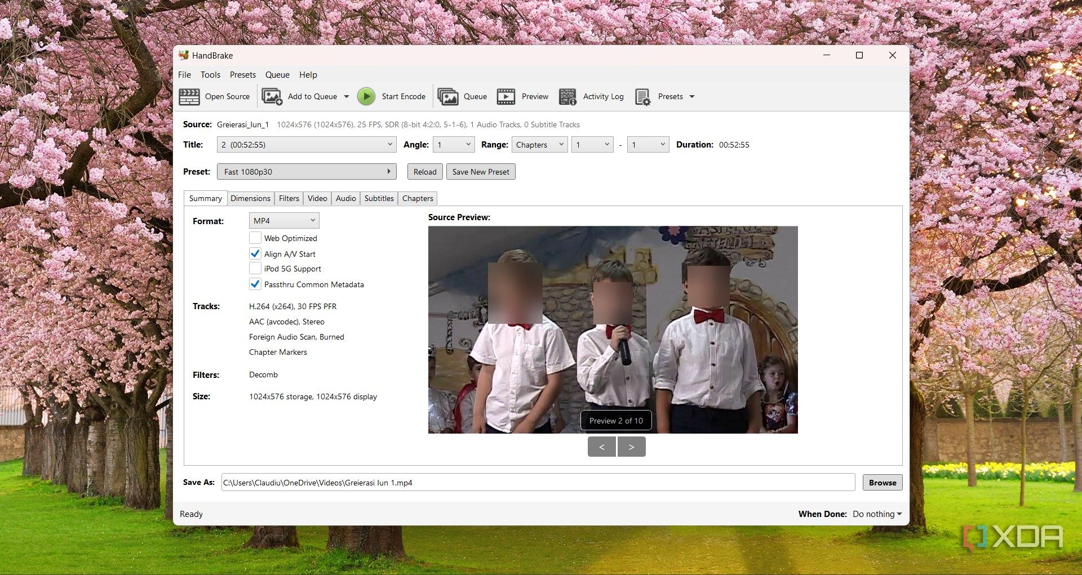Enable the Web Optimized checkbox

click(x=255, y=238)
